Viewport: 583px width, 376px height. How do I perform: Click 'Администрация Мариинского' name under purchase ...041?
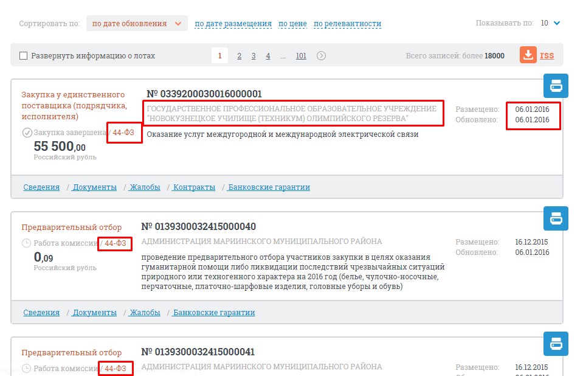pyautogui.click(x=261, y=367)
